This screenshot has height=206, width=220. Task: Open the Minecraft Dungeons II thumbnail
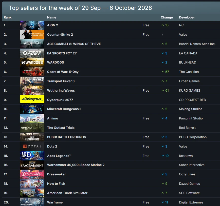[x=32, y=109]
